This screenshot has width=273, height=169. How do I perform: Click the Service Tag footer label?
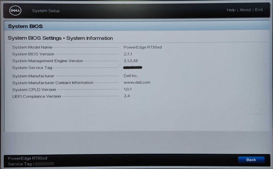[21, 164]
